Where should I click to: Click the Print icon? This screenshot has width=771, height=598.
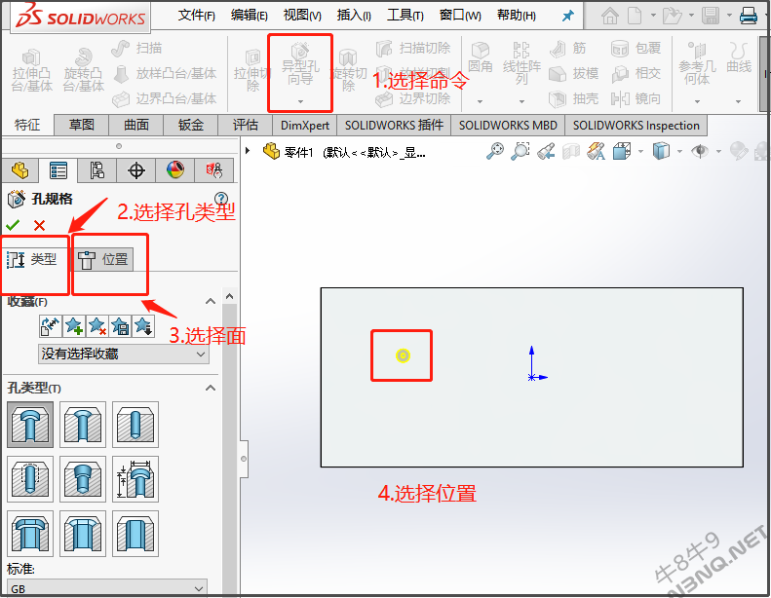pyautogui.click(x=749, y=16)
